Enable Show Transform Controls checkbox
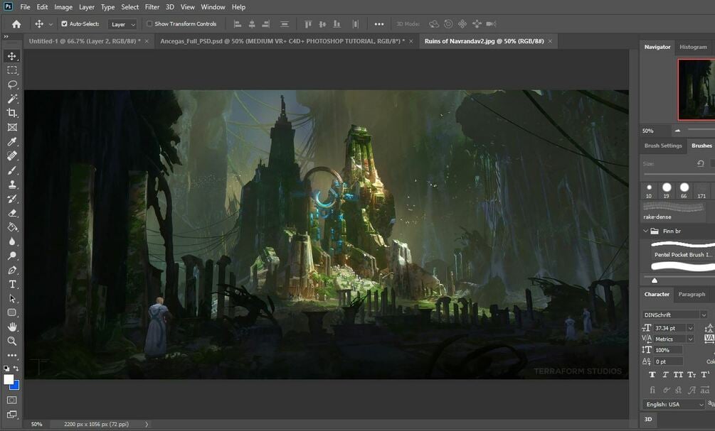 click(x=149, y=23)
